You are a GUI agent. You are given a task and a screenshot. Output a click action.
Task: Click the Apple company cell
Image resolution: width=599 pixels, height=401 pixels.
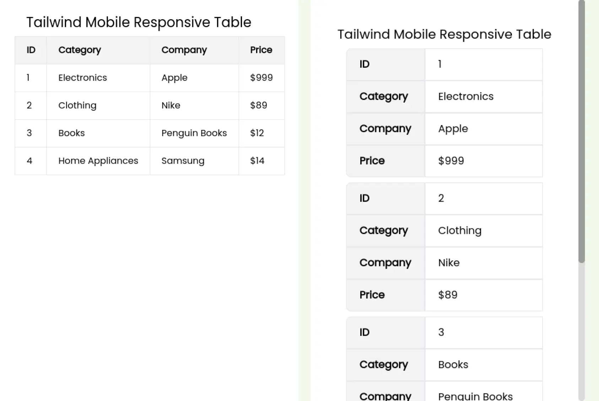point(174,78)
